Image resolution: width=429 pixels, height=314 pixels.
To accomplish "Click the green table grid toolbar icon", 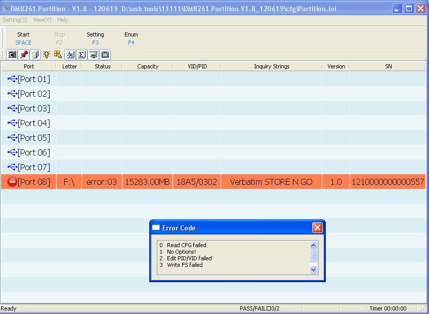I will point(105,55).
